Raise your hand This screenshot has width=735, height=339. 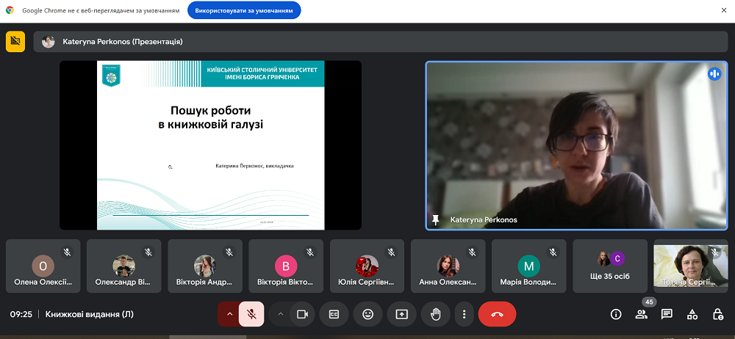(x=436, y=314)
